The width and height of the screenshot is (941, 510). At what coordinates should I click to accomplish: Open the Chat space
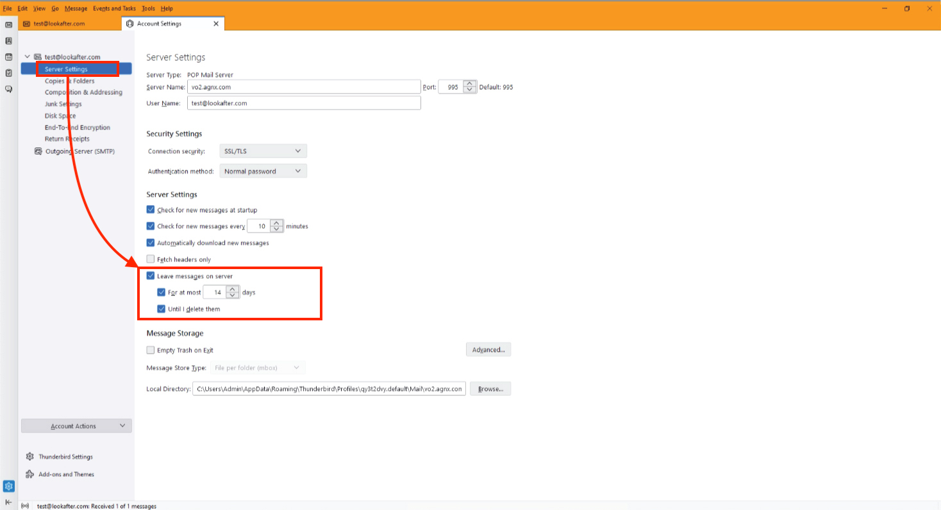click(x=9, y=89)
